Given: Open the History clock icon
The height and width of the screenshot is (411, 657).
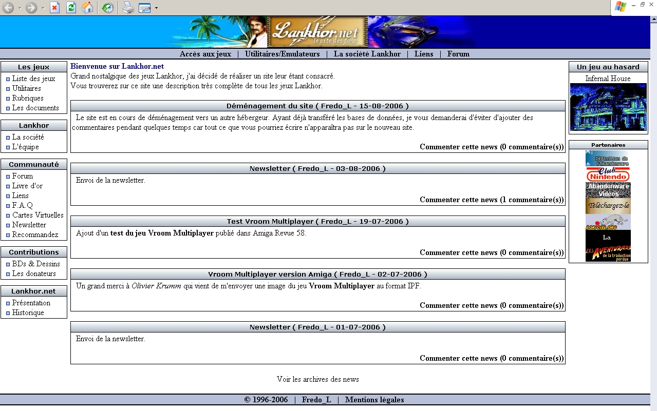Looking at the screenshot, I should (107, 8).
